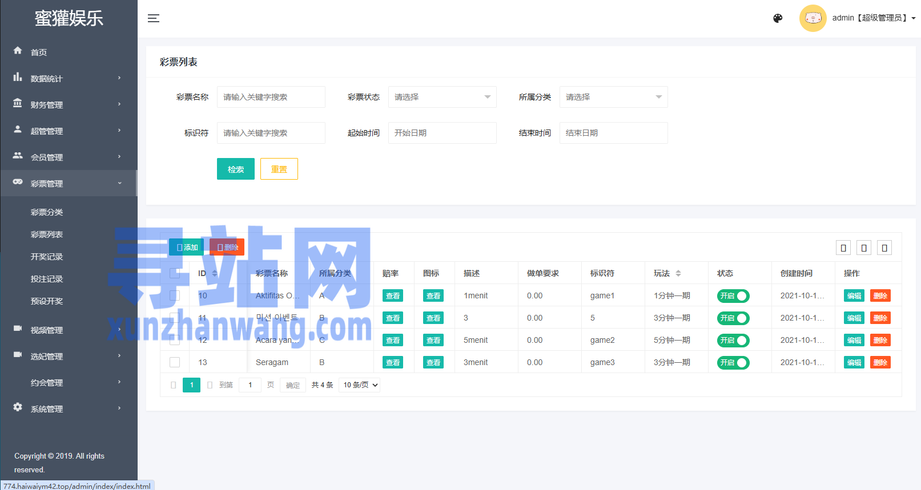The height and width of the screenshot is (490, 921).
Task: Click 删除 button for game1 row
Action: point(880,295)
